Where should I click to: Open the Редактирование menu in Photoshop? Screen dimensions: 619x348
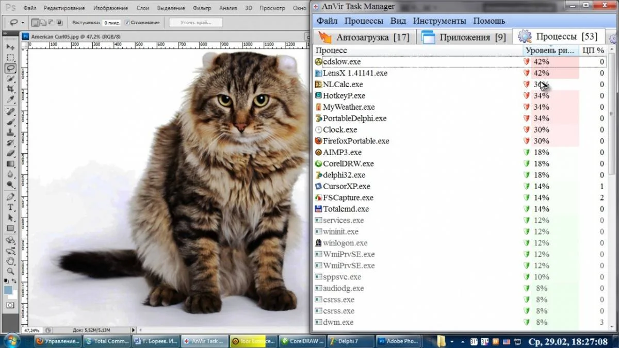[64, 8]
